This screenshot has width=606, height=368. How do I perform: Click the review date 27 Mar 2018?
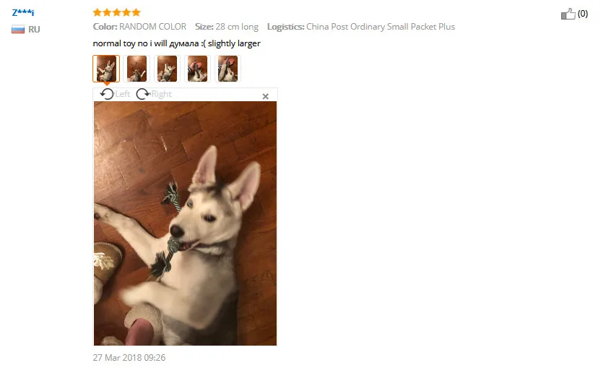pyautogui.click(x=129, y=358)
